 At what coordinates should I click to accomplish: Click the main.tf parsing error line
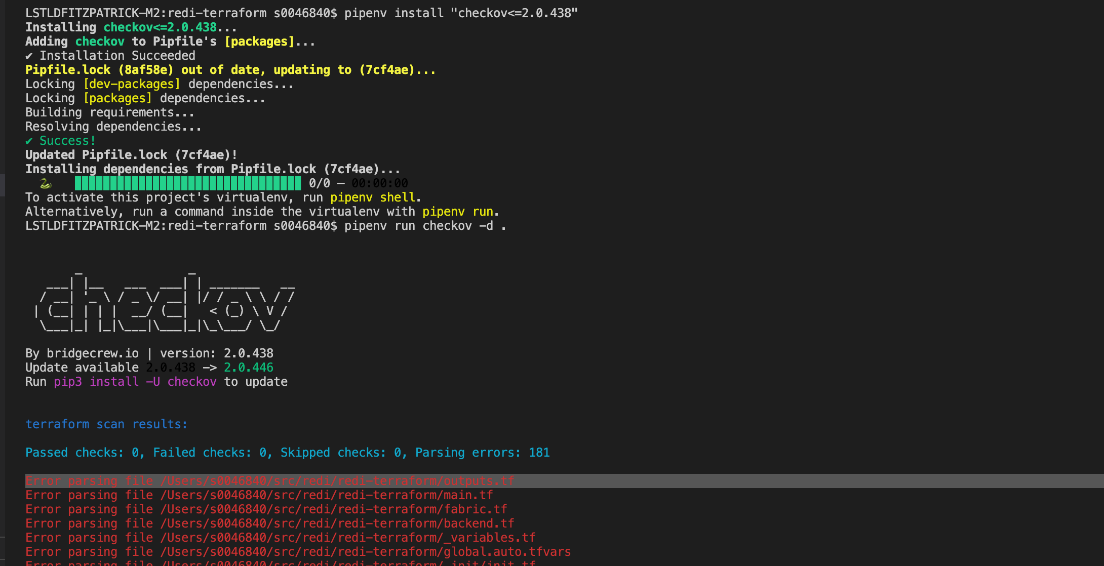coord(258,495)
